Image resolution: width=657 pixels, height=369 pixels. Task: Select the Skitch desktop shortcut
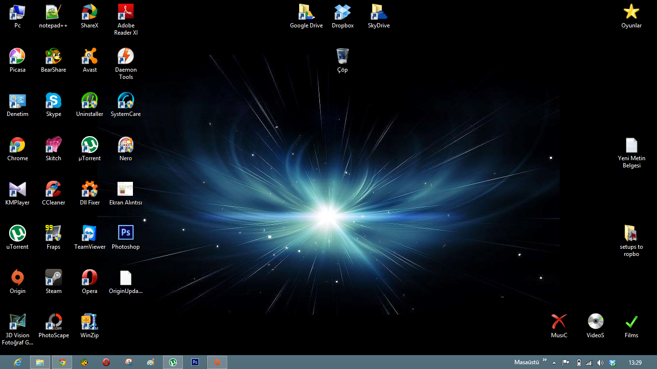53,149
